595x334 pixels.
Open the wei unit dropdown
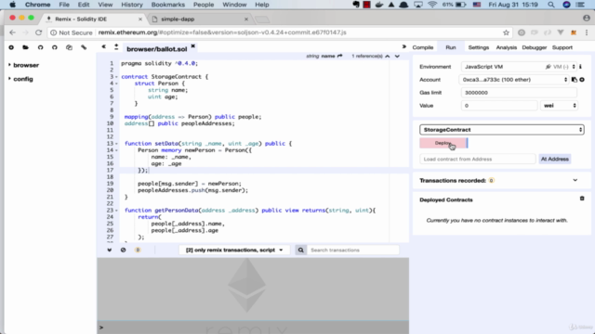point(560,106)
